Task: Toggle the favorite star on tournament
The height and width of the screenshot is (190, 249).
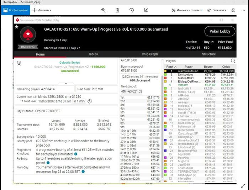Action: [x=16, y=27]
